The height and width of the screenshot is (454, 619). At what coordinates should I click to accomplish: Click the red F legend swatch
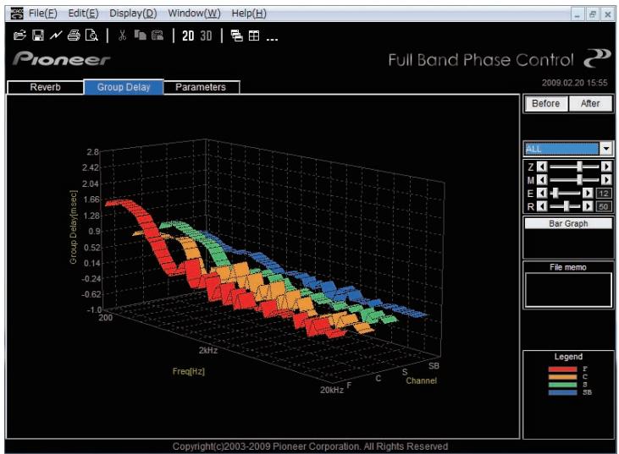(562, 369)
